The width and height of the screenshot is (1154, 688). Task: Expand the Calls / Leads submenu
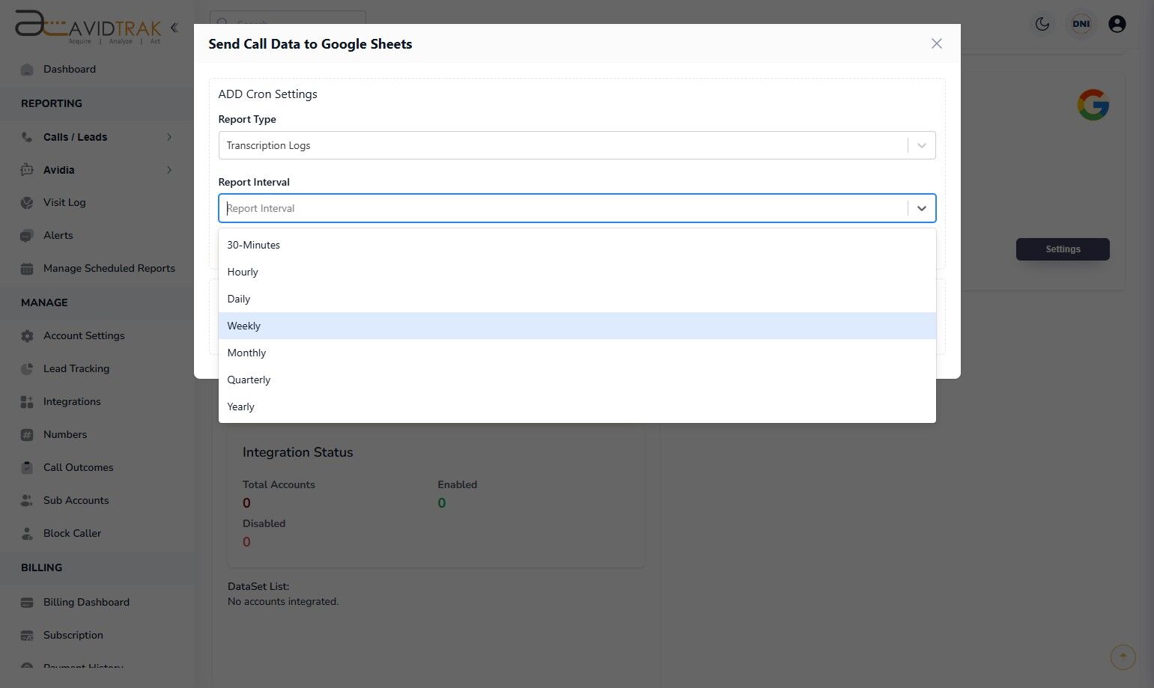(x=169, y=137)
